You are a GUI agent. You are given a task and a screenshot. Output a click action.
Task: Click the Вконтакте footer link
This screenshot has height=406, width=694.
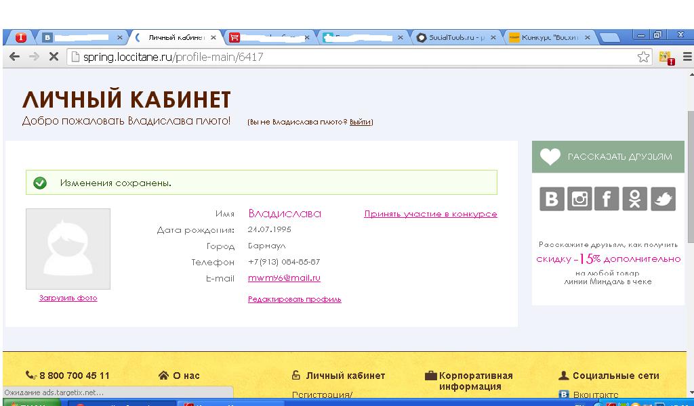click(596, 394)
